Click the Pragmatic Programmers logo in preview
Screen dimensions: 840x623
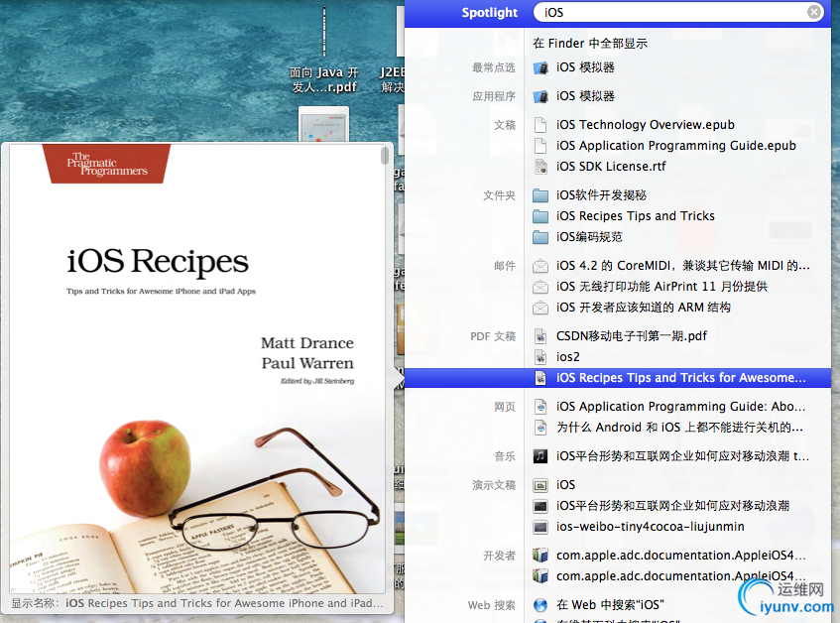point(106,164)
